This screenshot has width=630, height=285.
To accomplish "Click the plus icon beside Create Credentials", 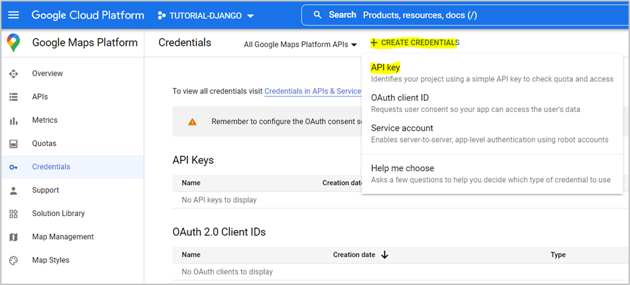I will click(x=374, y=42).
